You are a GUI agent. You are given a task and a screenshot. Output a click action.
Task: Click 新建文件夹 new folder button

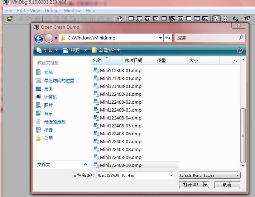click(x=106, y=50)
